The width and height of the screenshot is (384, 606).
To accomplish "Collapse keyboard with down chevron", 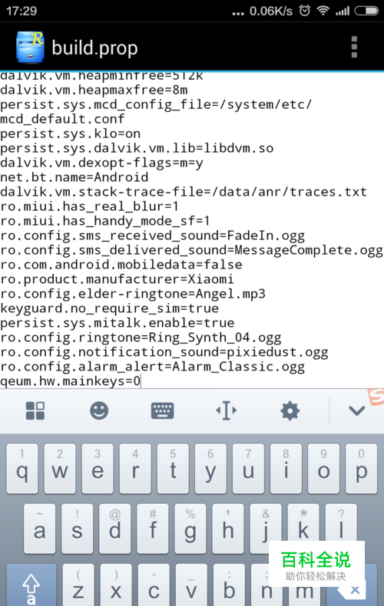I will click(x=356, y=410).
